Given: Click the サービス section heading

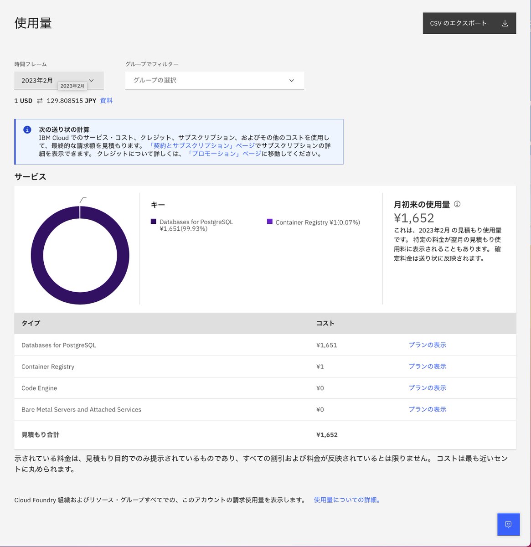Looking at the screenshot, I should pos(31,177).
